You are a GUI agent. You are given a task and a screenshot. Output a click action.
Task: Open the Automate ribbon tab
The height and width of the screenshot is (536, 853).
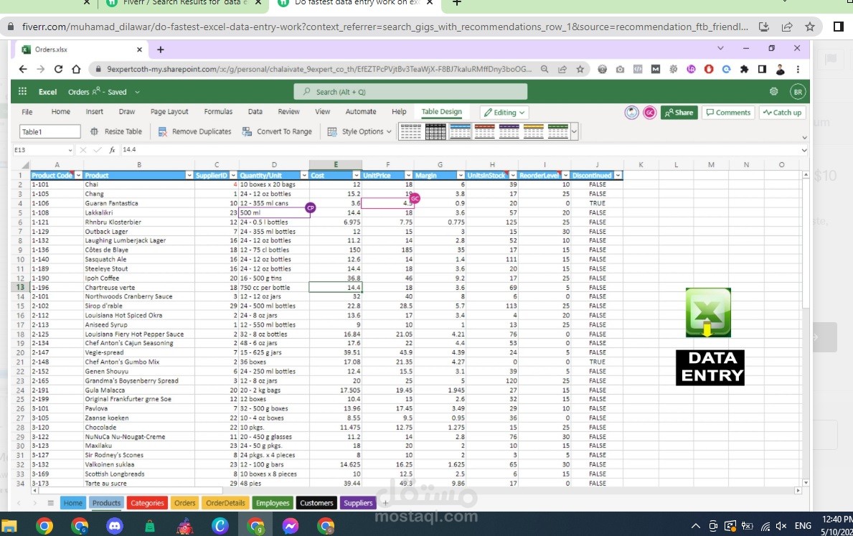(361, 111)
